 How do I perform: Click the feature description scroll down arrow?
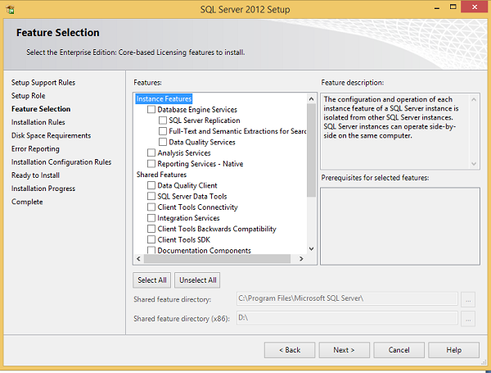click(475, 164)
